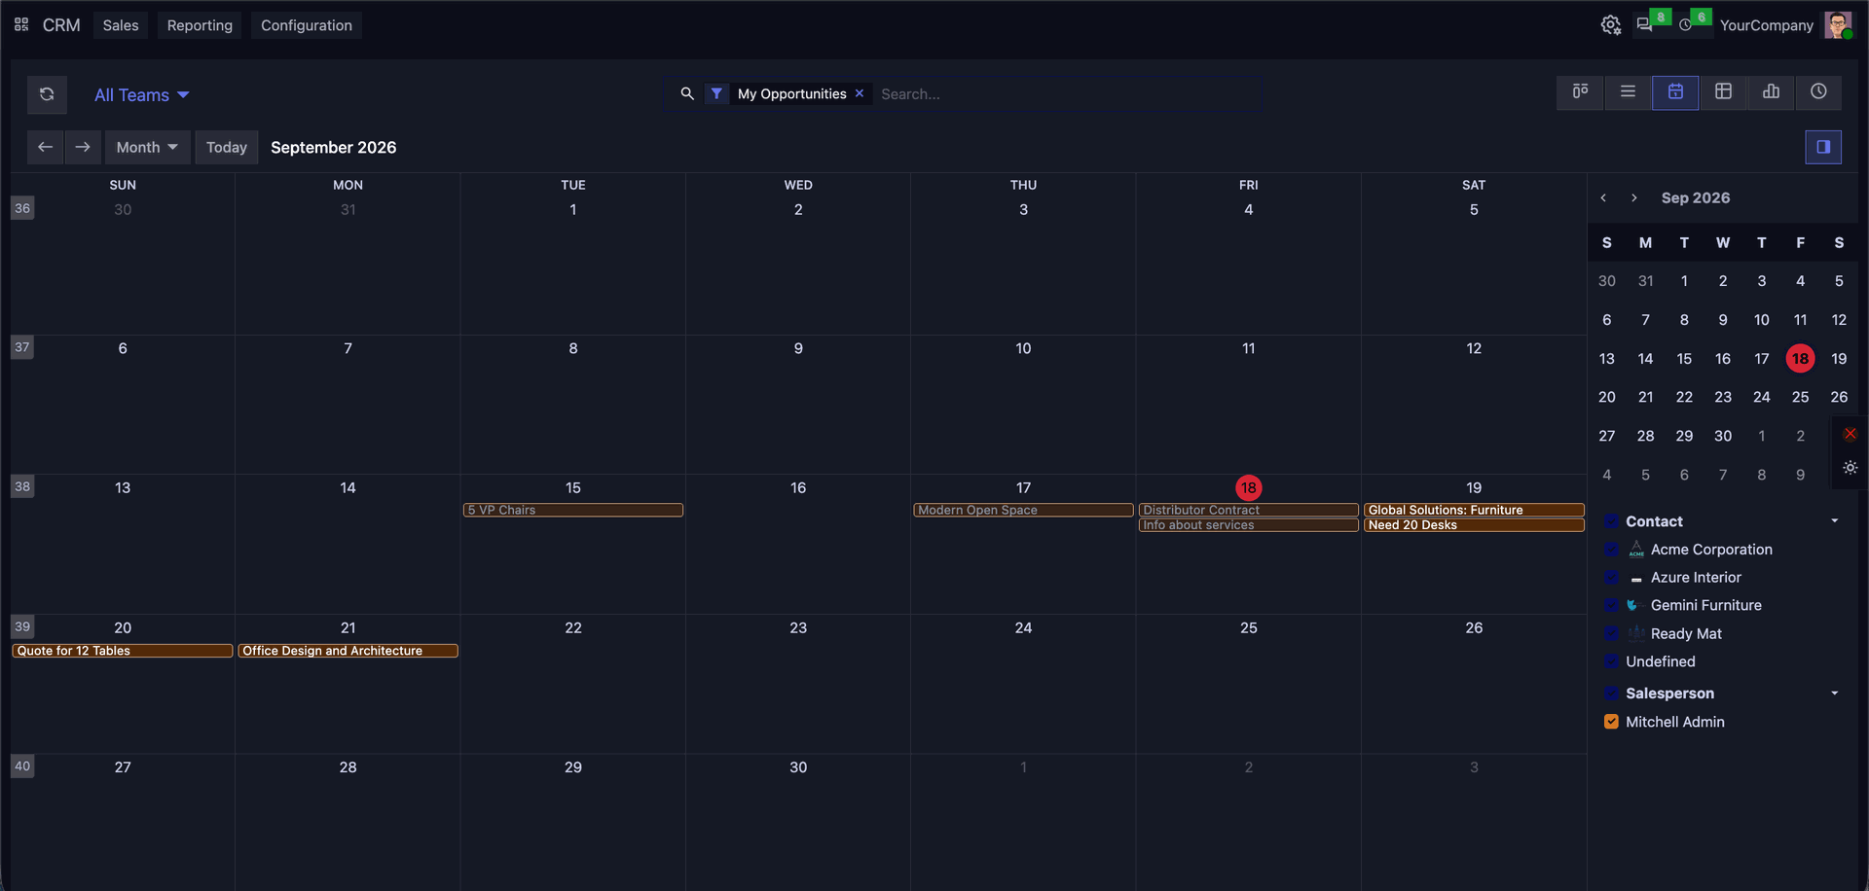This screenshot has height=891, width=1869.
Task: Click mini calendar previous month chevron
Action: [1603, 197]
